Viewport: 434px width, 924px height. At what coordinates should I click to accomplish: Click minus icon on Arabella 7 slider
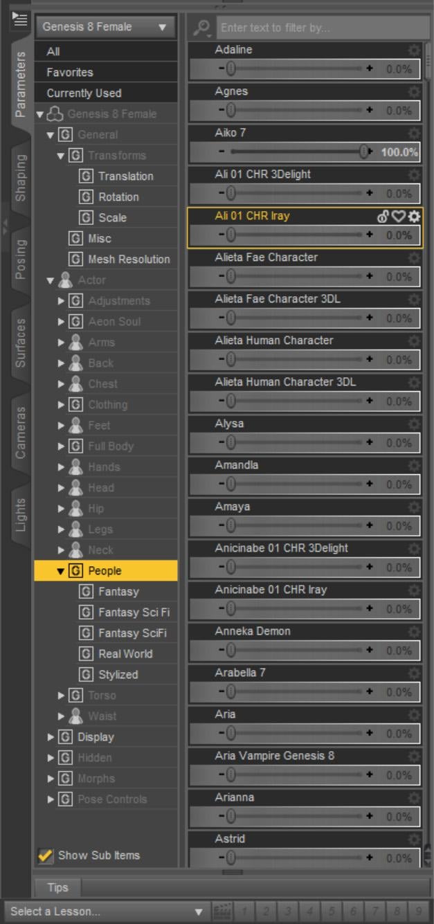[221, 691]
